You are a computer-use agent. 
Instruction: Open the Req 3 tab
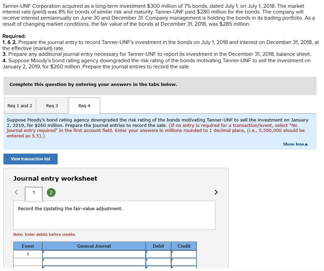52,106
